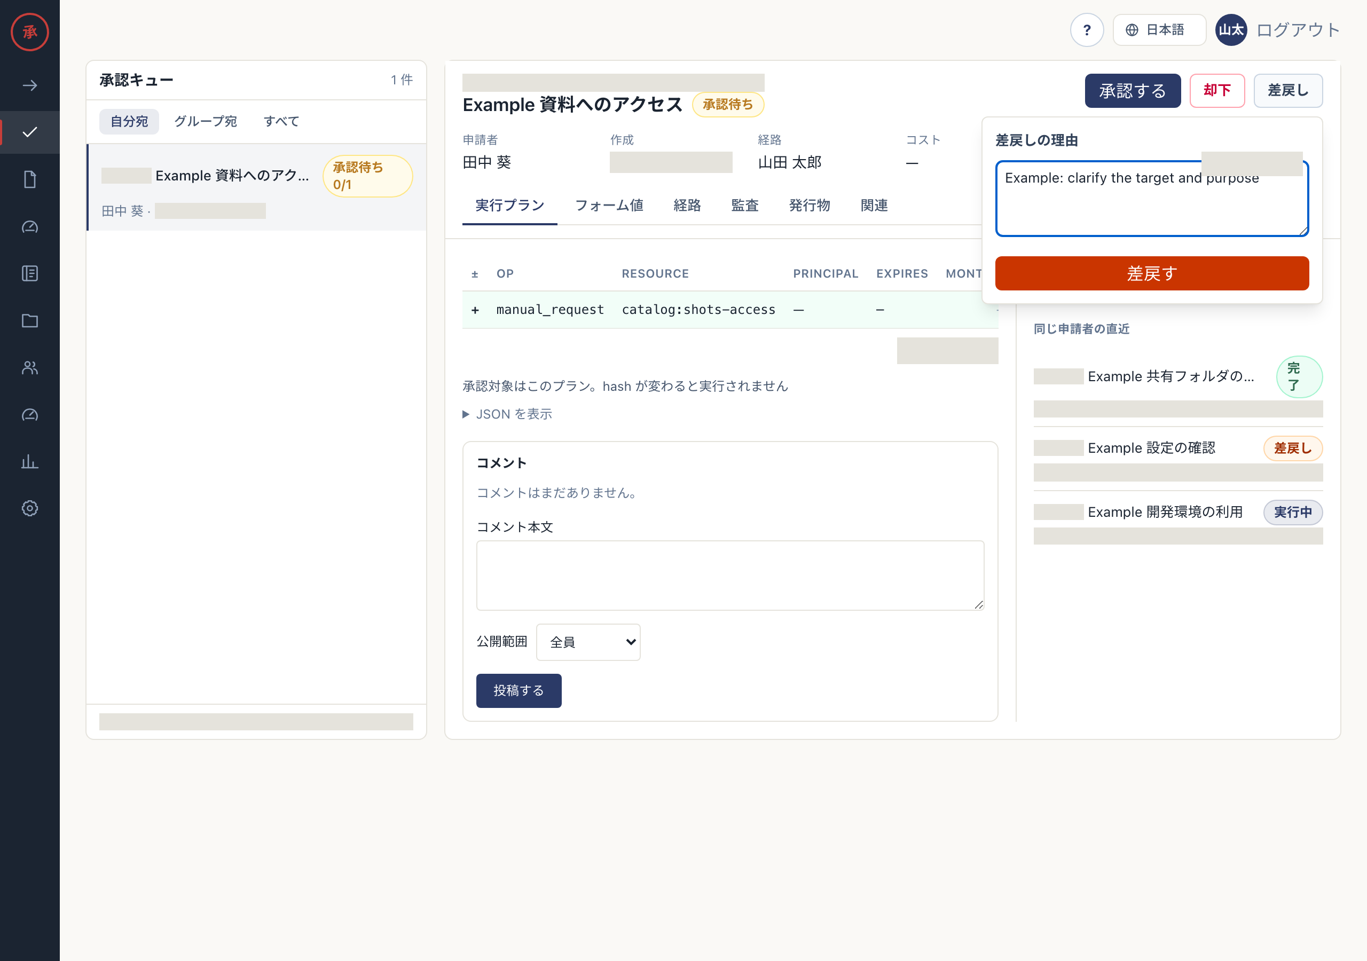Click the 差戻し button in header
Image resolution: width=1367 pixels, height=961 pixels.
click(x=1288, y=91)
